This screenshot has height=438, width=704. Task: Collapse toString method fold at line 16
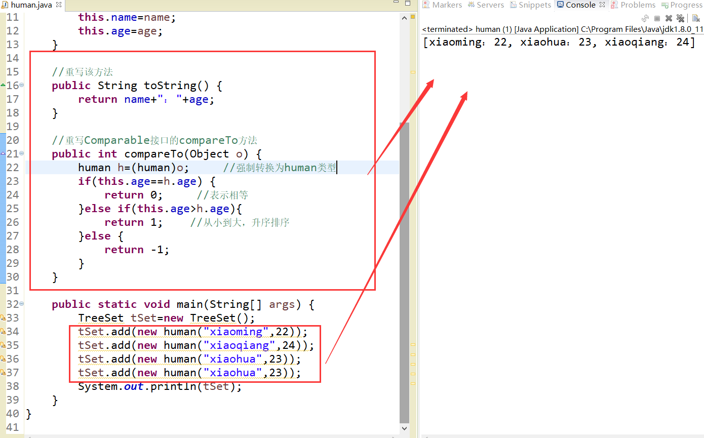(x=22, y=85)
